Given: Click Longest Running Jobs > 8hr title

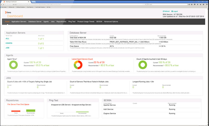Looking at the screenshot, I should pos(143,82).
